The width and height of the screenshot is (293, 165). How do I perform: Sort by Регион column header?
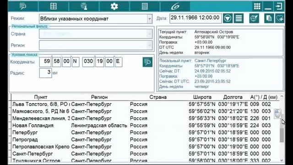[x=99, y=97]
